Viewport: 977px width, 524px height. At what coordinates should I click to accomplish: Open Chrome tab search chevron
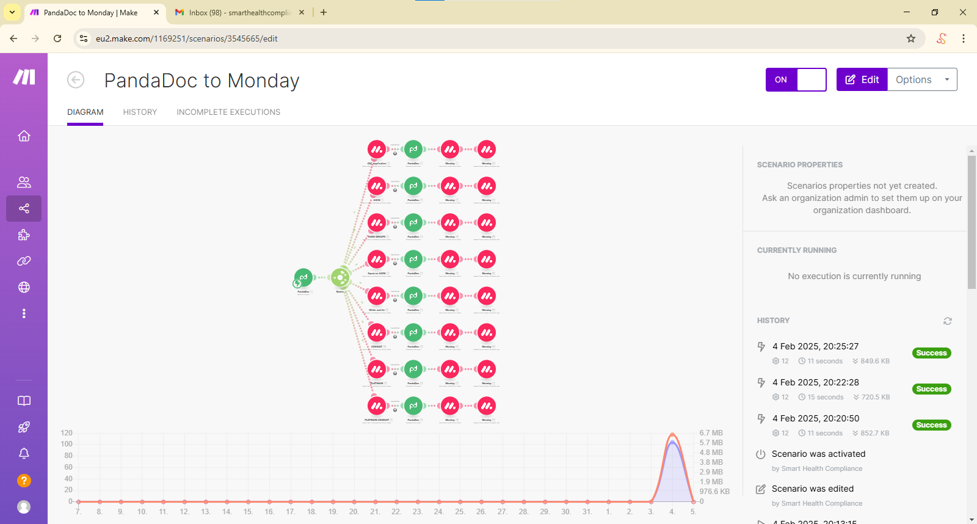coord(12,12)
